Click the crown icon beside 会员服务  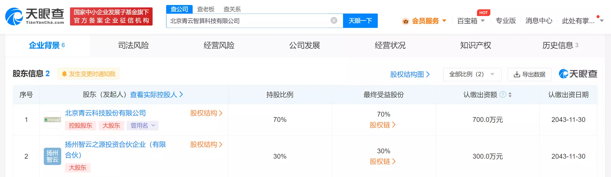click(x=406, y=21)
